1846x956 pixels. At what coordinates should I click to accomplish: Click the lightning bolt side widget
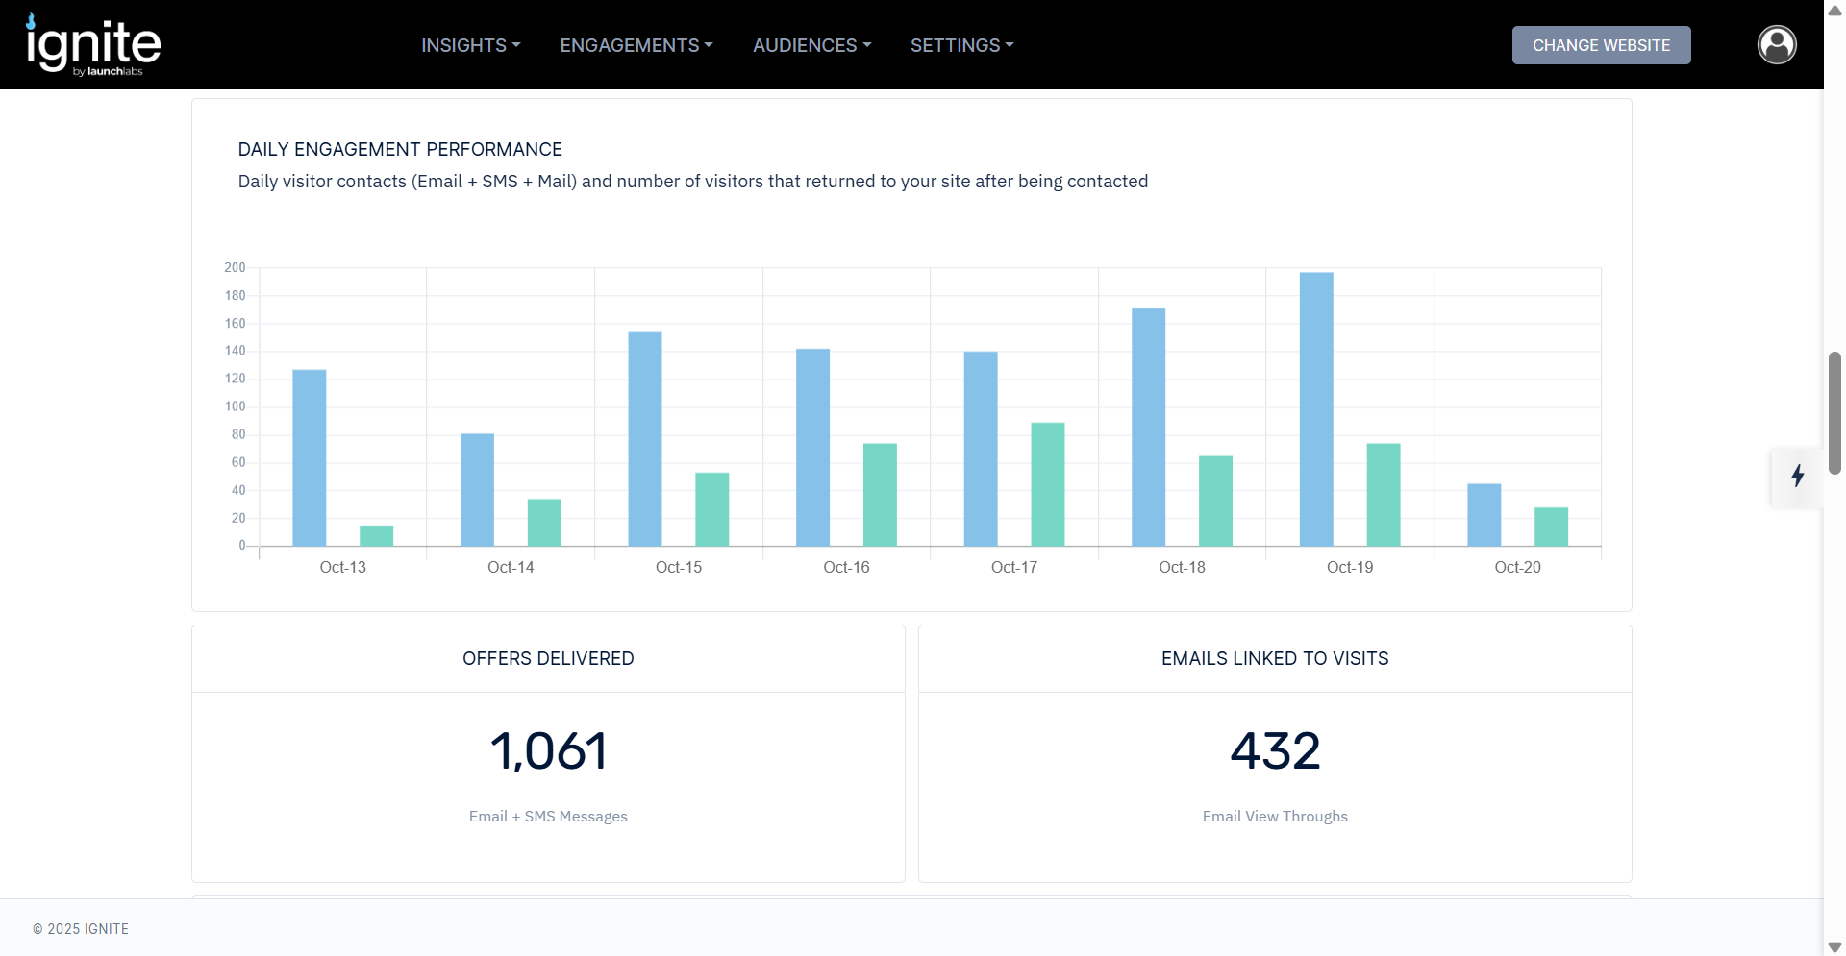pos(1796,477)
